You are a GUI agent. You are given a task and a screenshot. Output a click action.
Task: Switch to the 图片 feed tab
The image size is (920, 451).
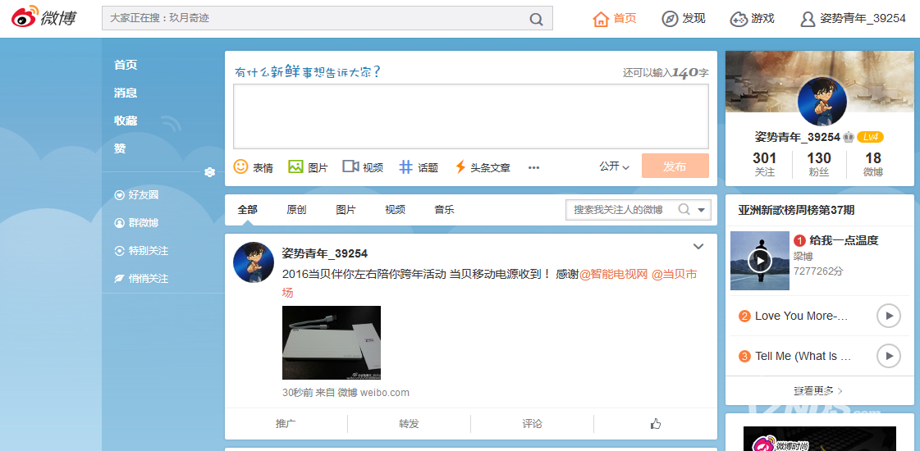tap(346, 209)
